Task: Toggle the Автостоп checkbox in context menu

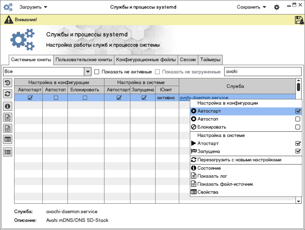Action: point(298,119)
